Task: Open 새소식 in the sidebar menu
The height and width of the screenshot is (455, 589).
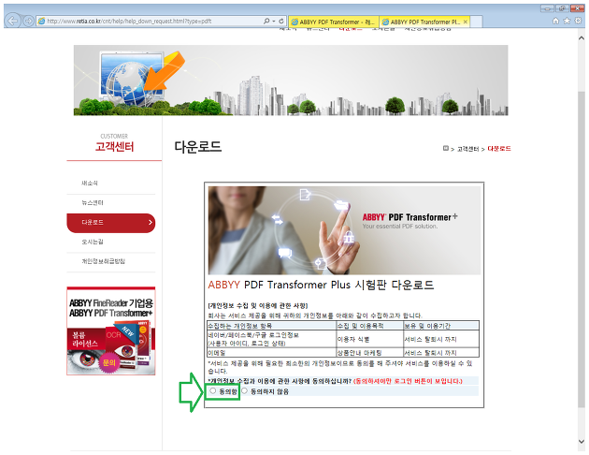Action: click(x=90, y=183)
